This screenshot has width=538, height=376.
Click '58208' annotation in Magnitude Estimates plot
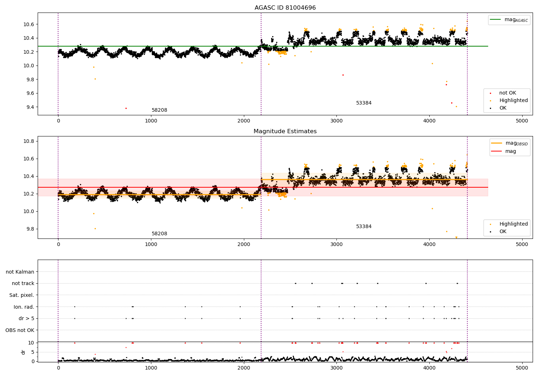(159, 234)
